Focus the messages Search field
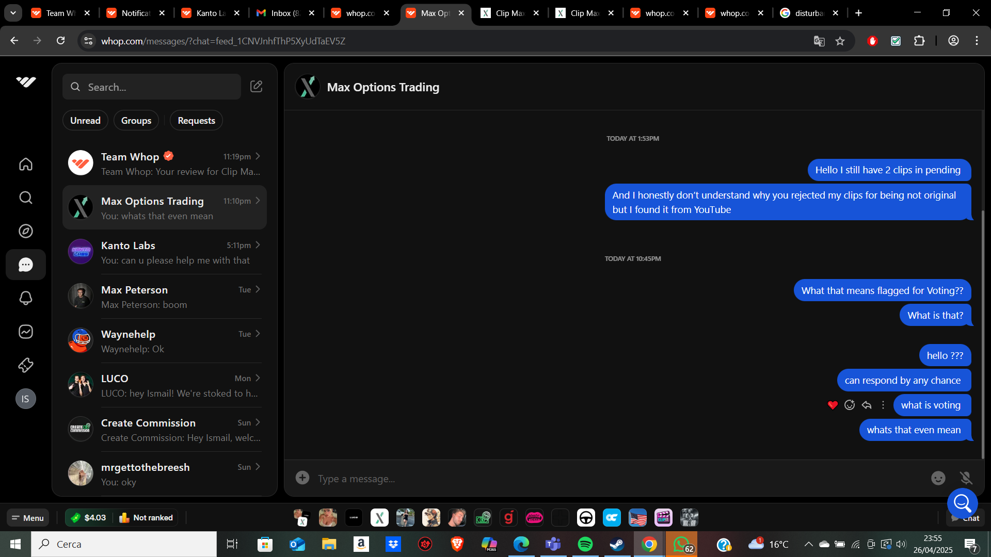 (x=152, y=87)
